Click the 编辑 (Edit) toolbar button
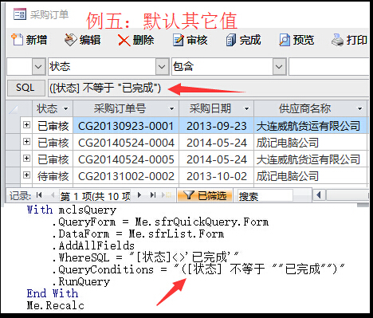373x318 pixels. tap(83, 40)
